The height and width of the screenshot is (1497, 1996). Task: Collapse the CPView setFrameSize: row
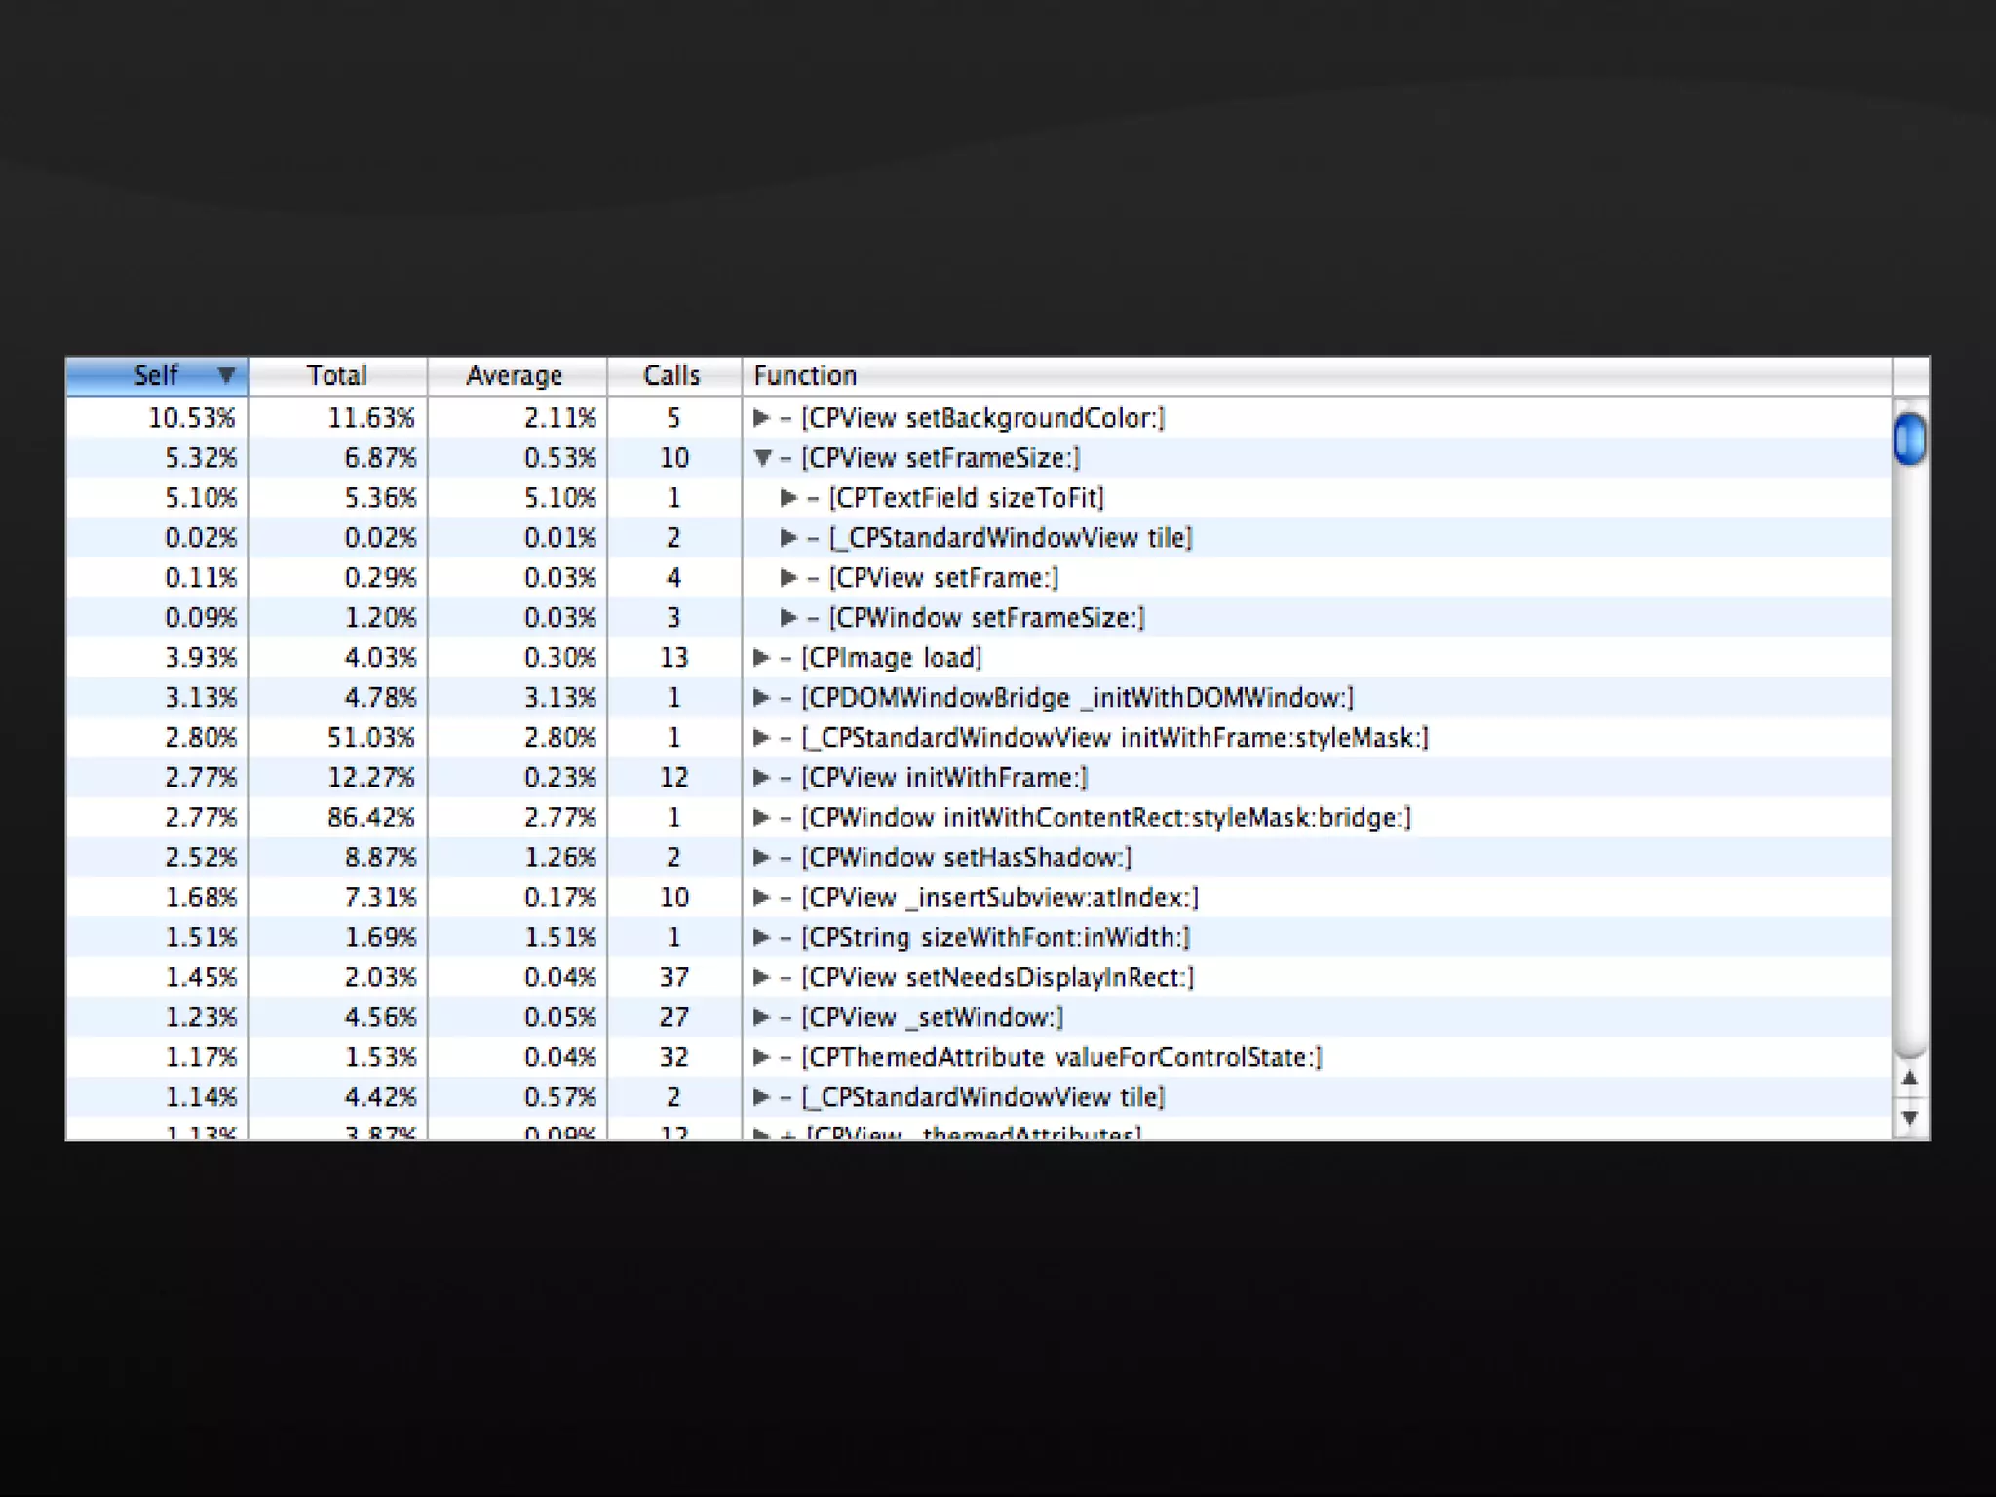click(x=762, y=458)
